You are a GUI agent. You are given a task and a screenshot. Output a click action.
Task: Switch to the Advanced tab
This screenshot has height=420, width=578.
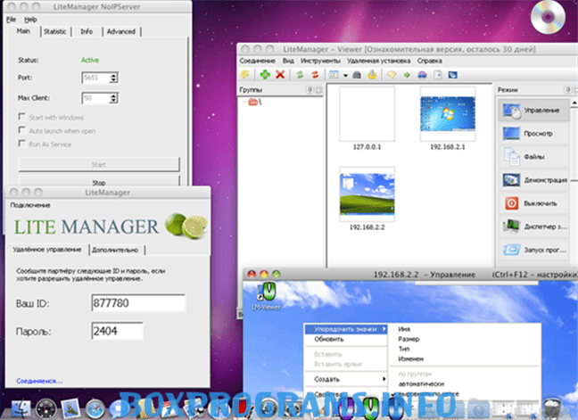click(x=121, y=32)
